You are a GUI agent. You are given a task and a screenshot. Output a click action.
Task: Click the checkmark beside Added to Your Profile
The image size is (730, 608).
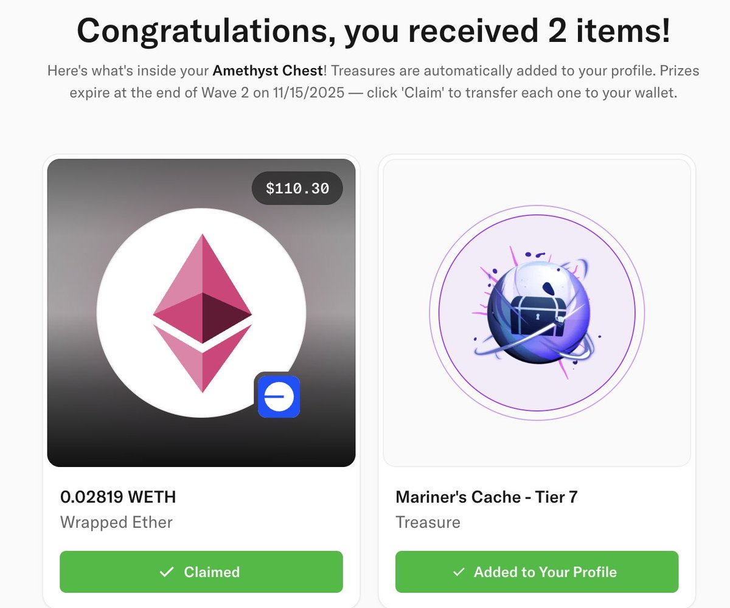point(459,572)
